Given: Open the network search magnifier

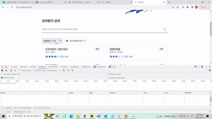Looking at the screenshot, I should (x=15, y=70).
